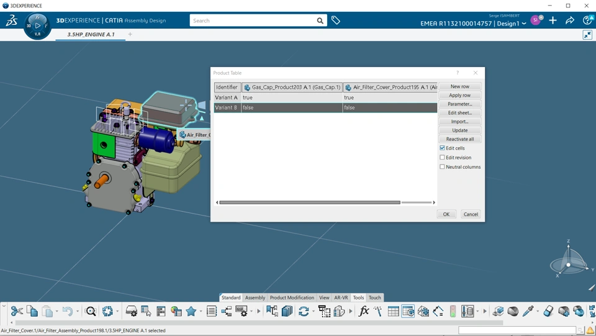Open the drive with gear settings icon
The width and height of the screenshot is (596, 336).
click(x=132, y=311)
